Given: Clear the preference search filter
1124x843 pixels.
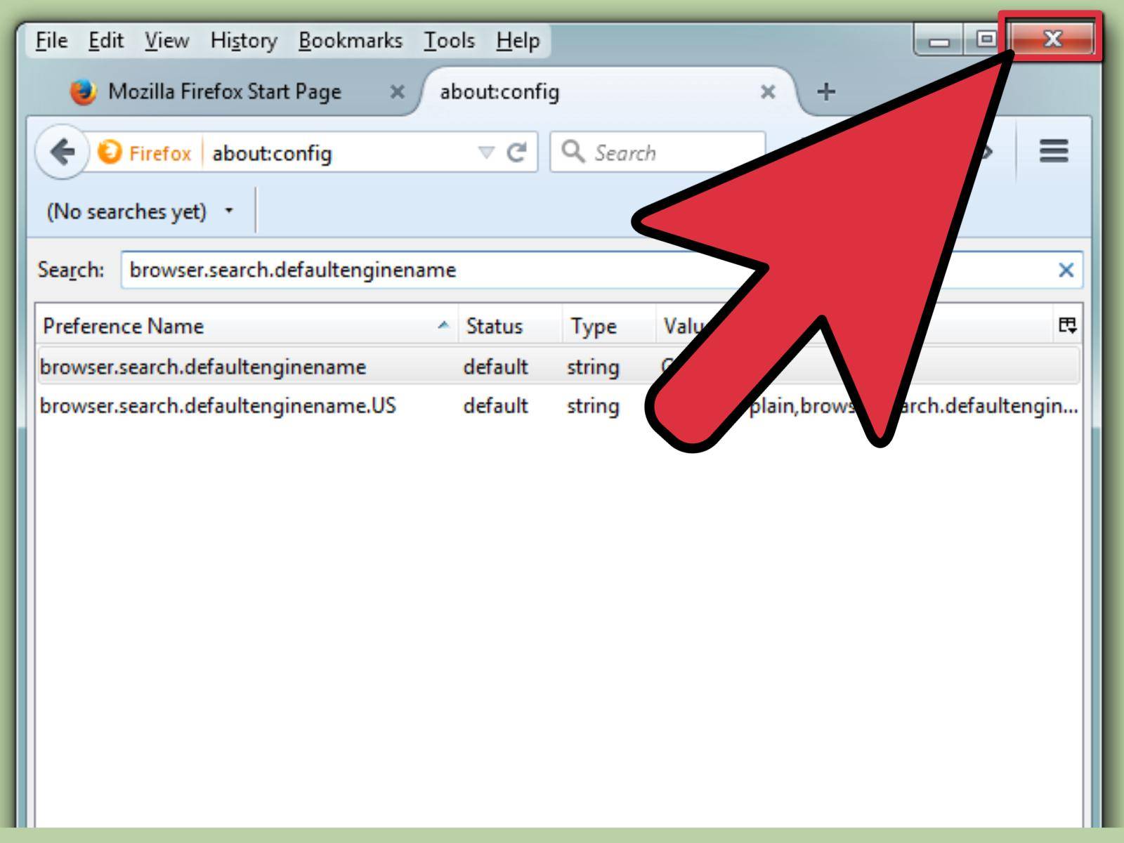Looking at the screenshot, I should coord(1066,270).
